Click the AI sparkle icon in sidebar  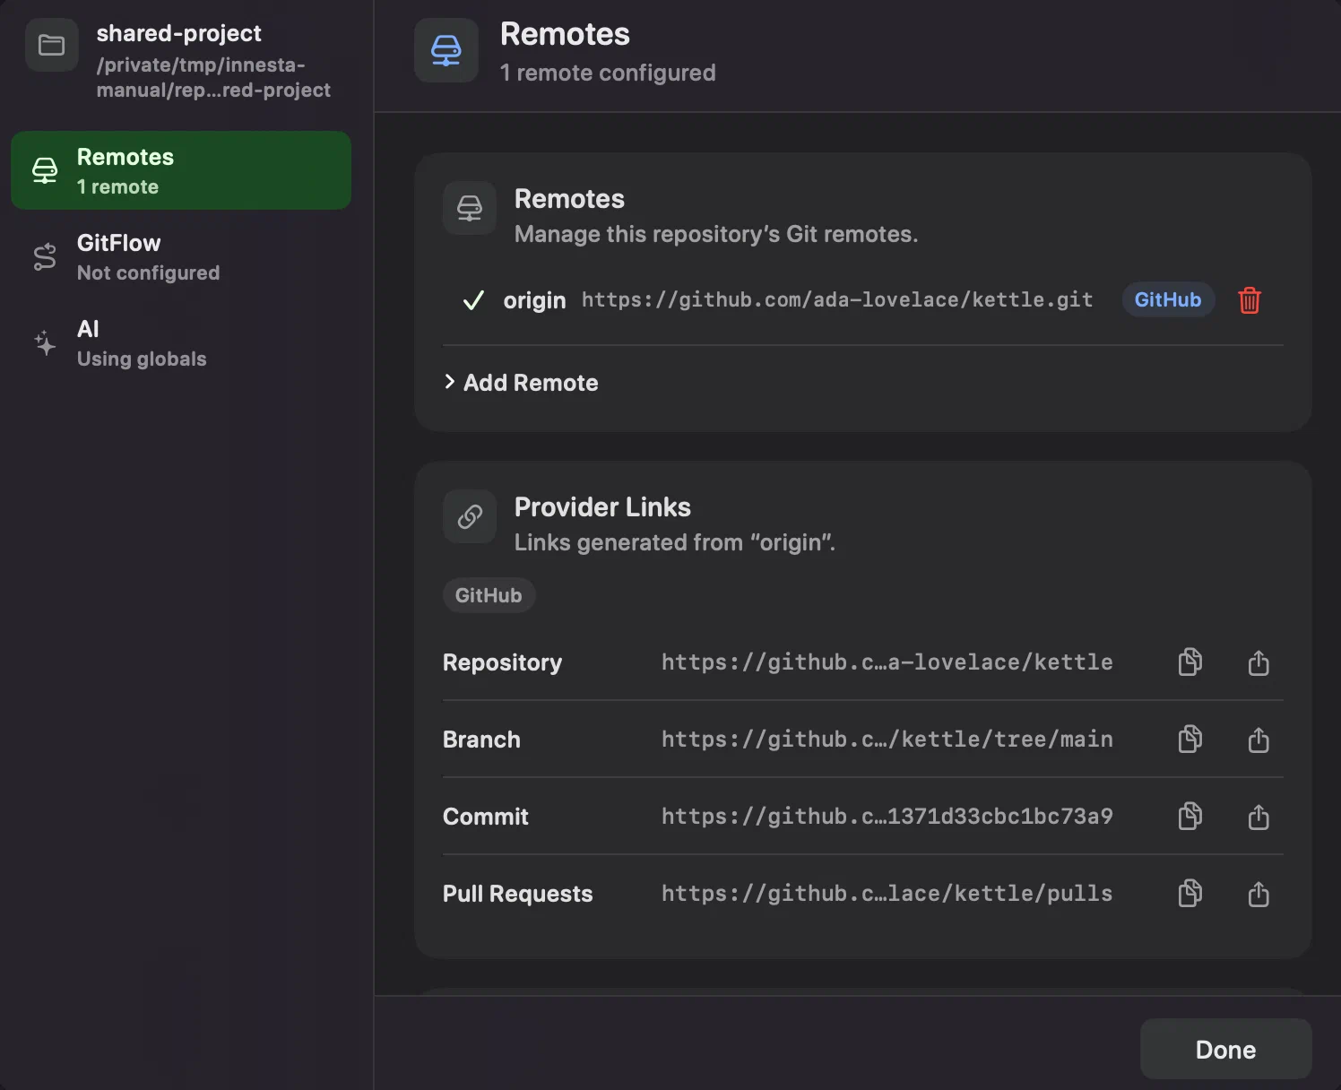[45, 343]
